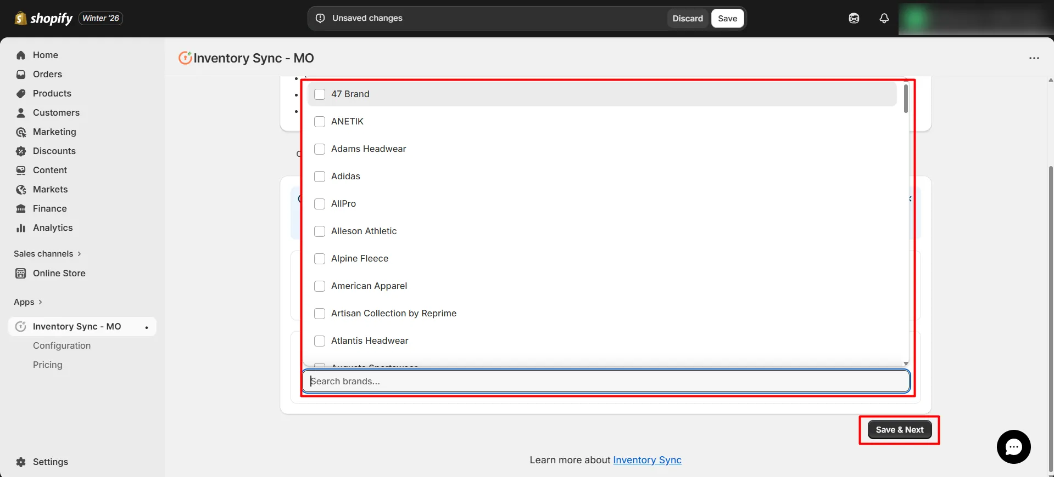
Task: Discard unsaved changes
Action: tap(688, 18)
